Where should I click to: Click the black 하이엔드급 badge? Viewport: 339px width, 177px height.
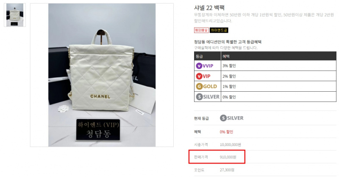[219, 30]
